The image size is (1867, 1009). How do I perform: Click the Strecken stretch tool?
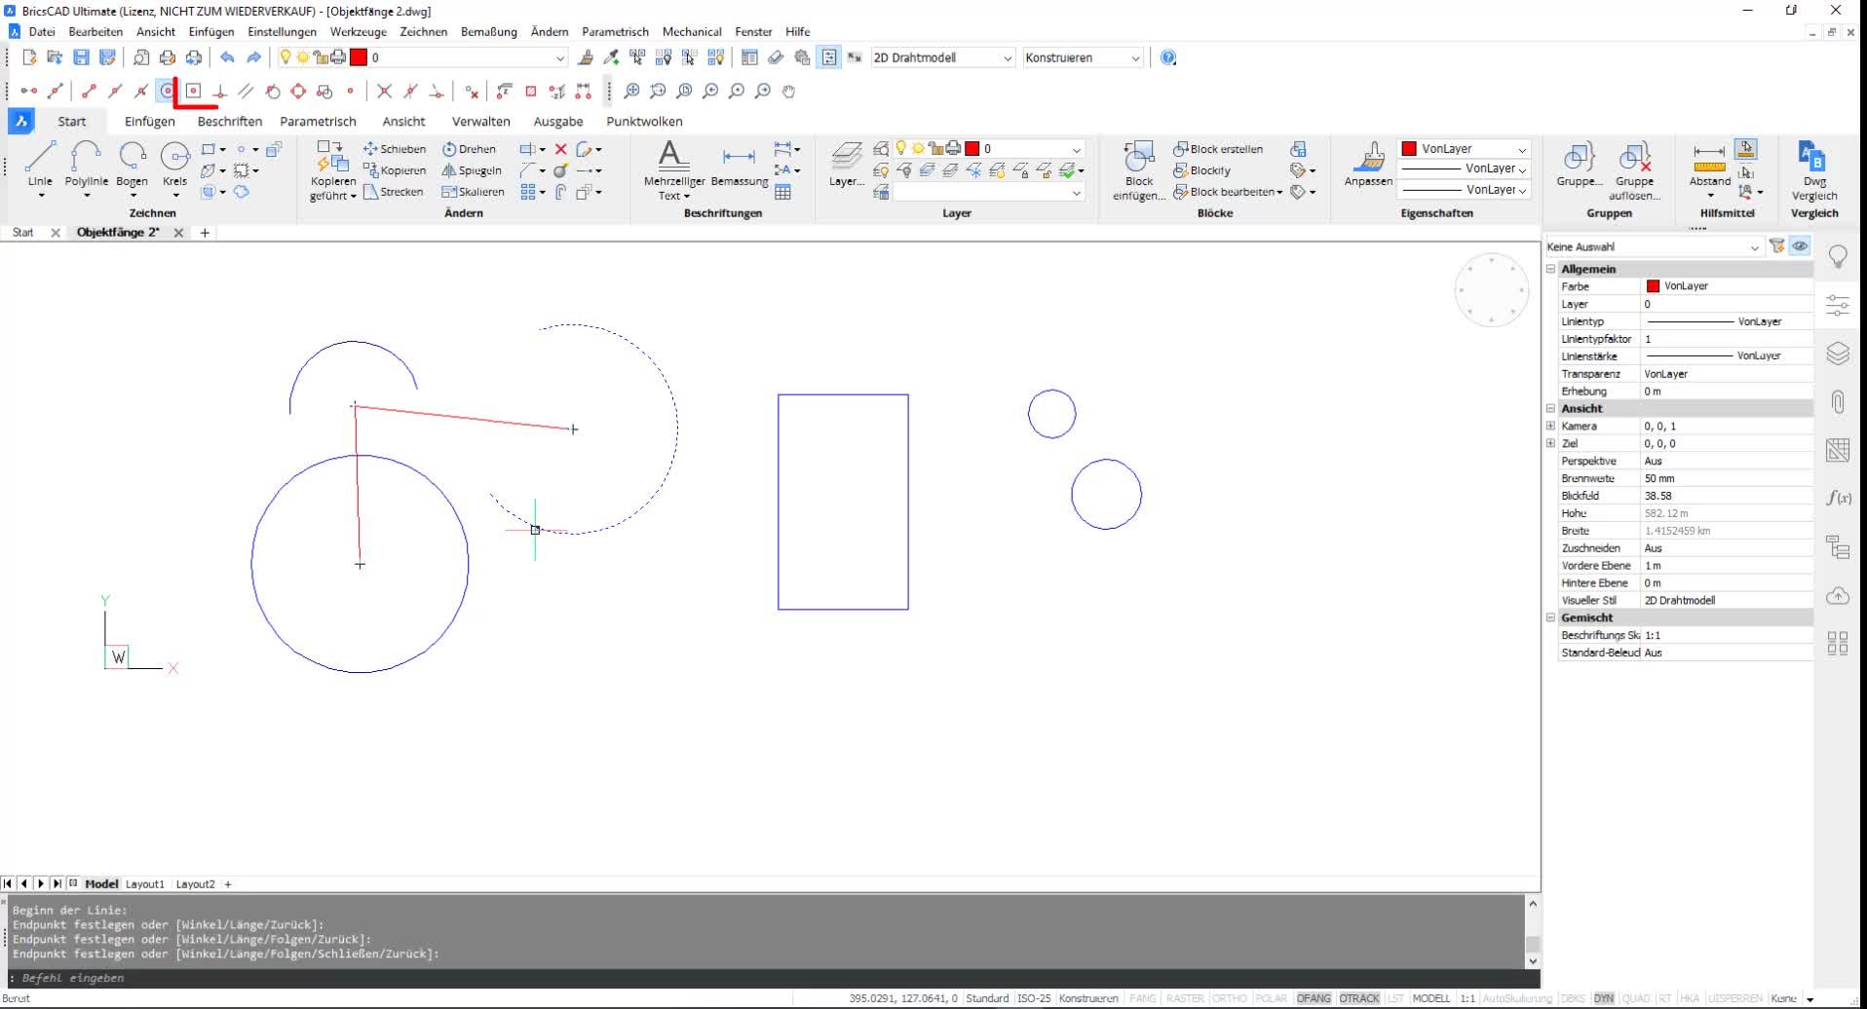tap(394, 192)
